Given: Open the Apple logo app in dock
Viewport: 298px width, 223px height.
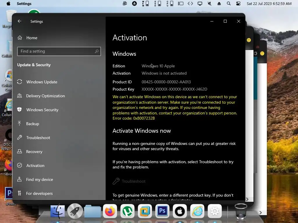Looking at the screenshot, I should click(x=180, y=211).
